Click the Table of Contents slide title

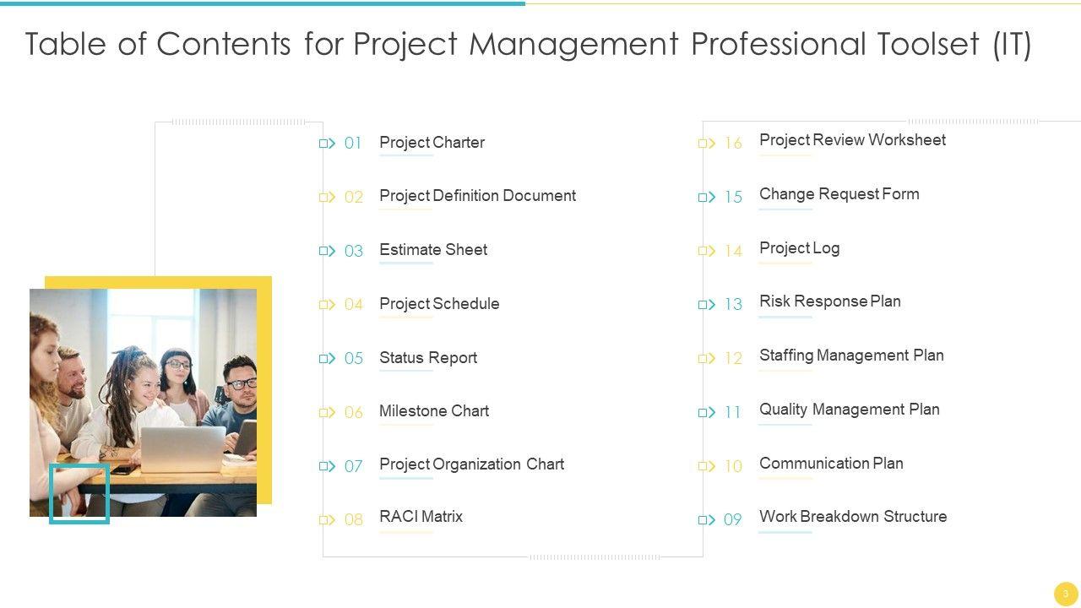[528, 44]
